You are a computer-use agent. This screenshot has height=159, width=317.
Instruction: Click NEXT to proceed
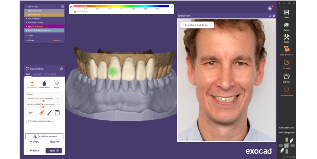point(54,151)
